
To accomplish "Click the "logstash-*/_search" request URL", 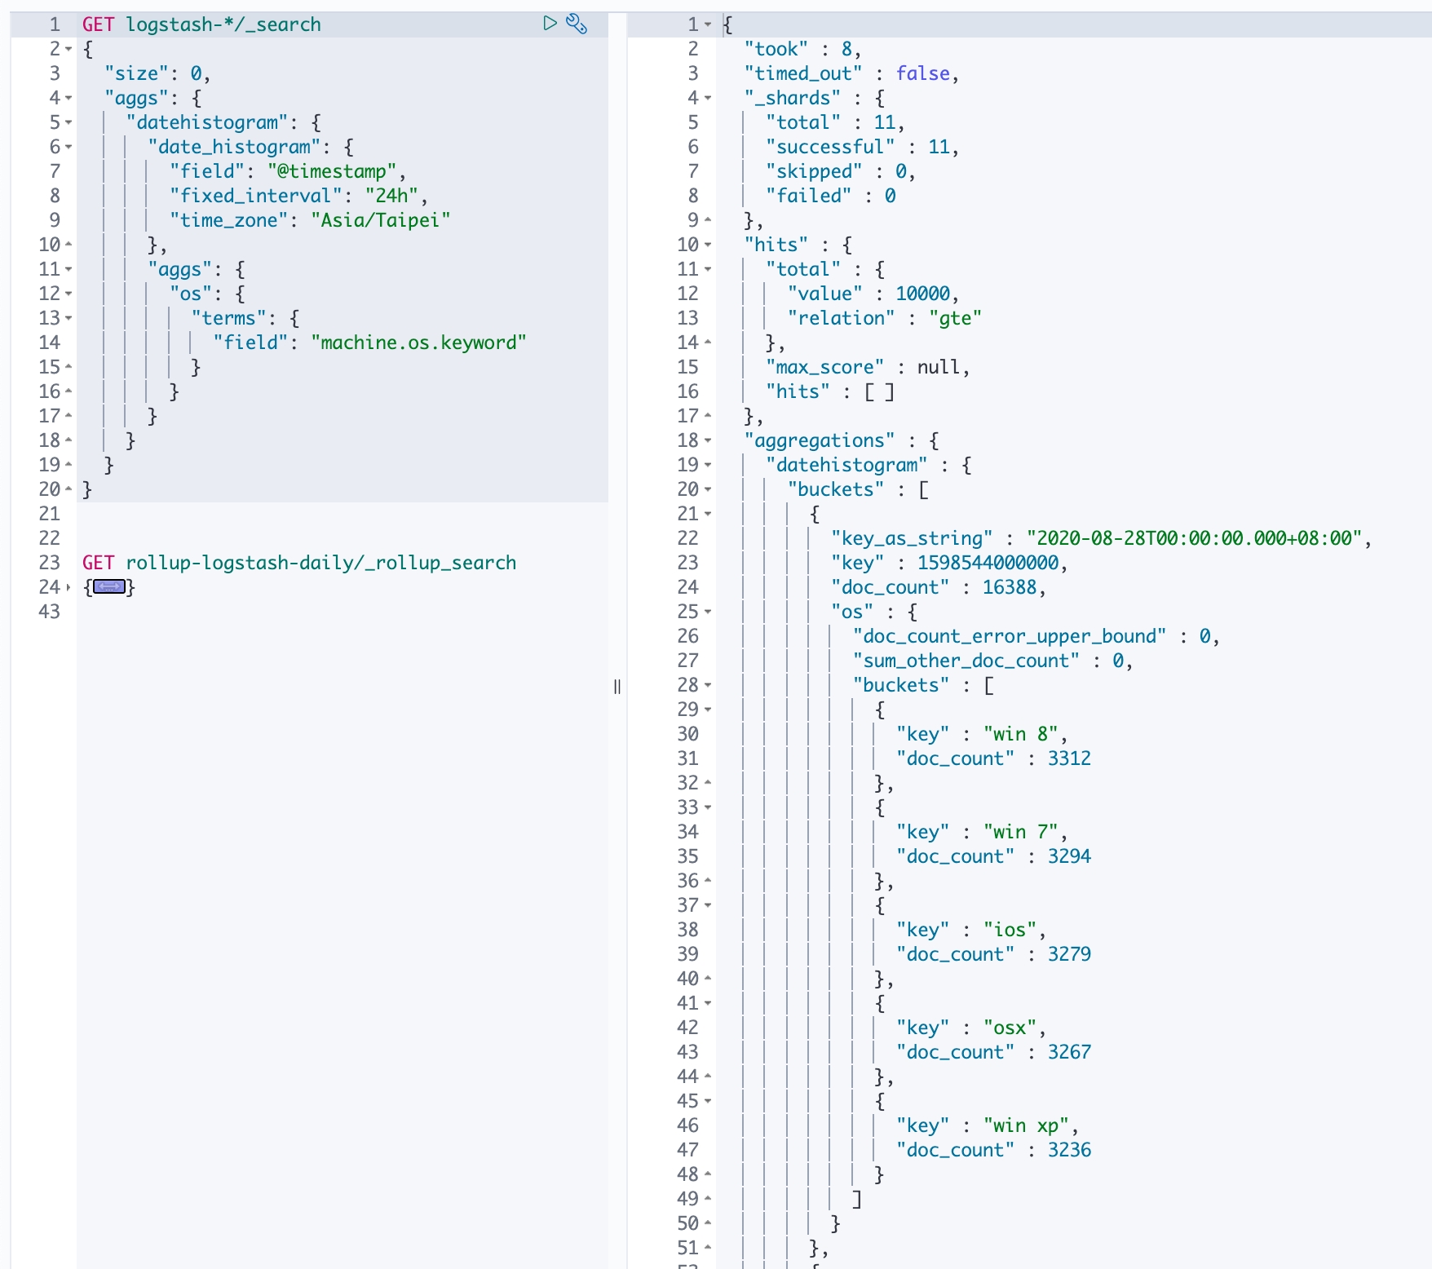I will coord(223,24).
